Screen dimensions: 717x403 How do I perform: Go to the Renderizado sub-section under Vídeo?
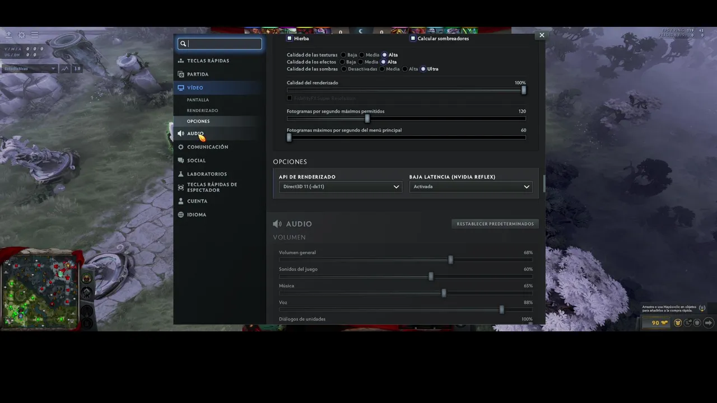point(203,110)
